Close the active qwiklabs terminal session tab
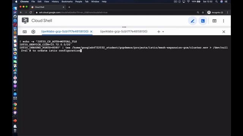The height and width of the screenshot is (136, 243). [91, 32]
